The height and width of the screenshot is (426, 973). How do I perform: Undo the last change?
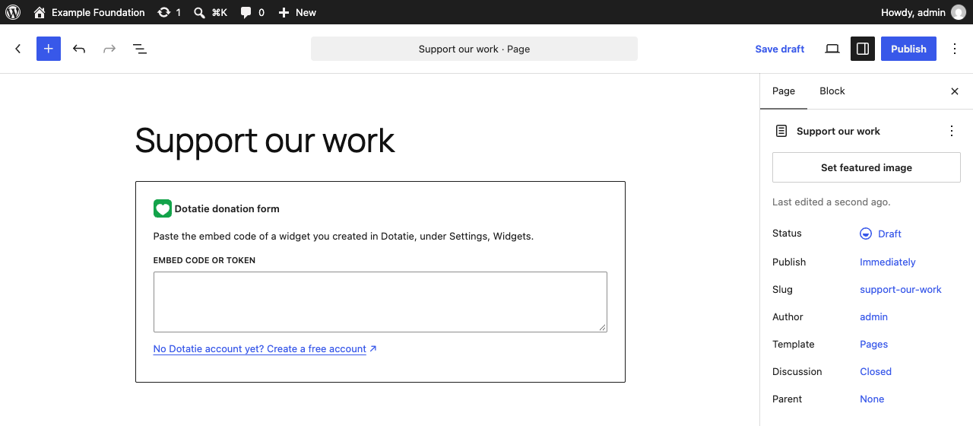click(79, 49)
